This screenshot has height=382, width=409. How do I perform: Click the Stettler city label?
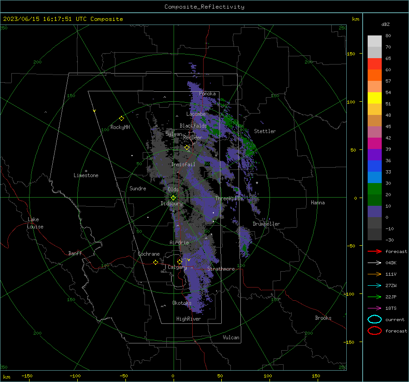pos(265,131)
